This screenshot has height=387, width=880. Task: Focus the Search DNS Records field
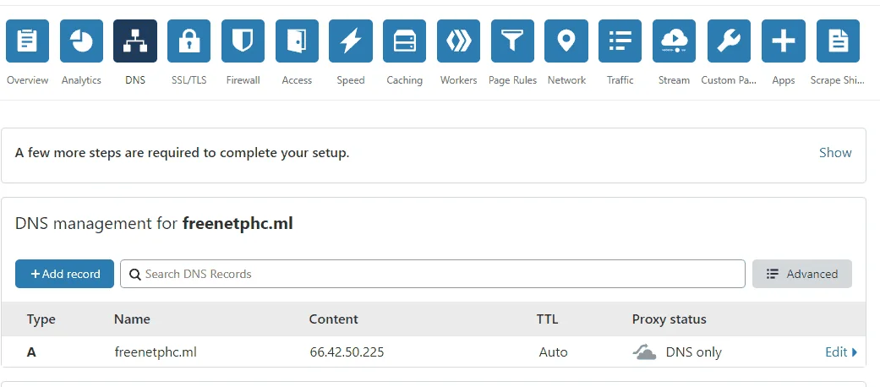point(433,274)
